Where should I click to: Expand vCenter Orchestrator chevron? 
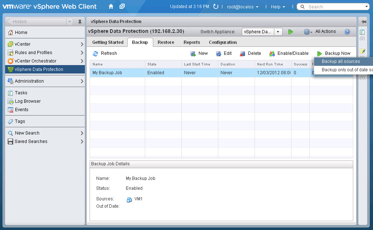[x=82, y=61]
